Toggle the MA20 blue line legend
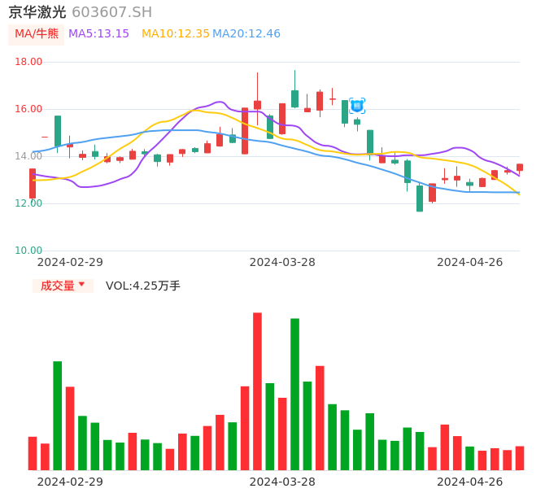This screenshot has width=558, height=493. click(246, 34)
